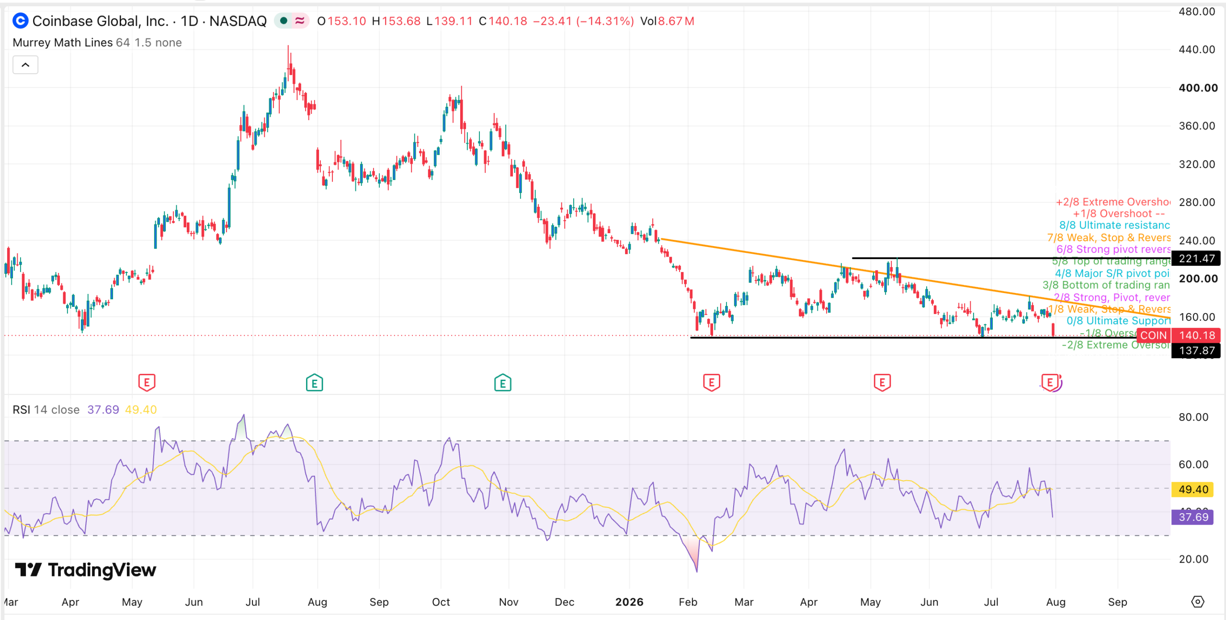1226x620 pixels.
Task: Click the +2/8 Extreme Overshoot level label
Action: (1113, 202)
